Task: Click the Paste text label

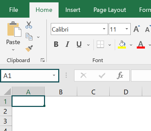Action: [13, 42]
